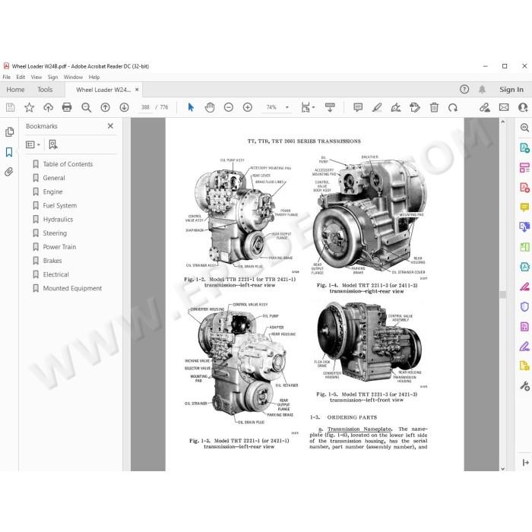Delete with the trash icon
Screen dimensions: 532x532
(x=434, y=108)
